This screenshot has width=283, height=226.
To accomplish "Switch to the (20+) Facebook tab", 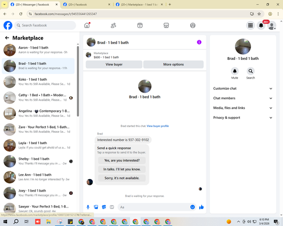I will coord(87,5).
